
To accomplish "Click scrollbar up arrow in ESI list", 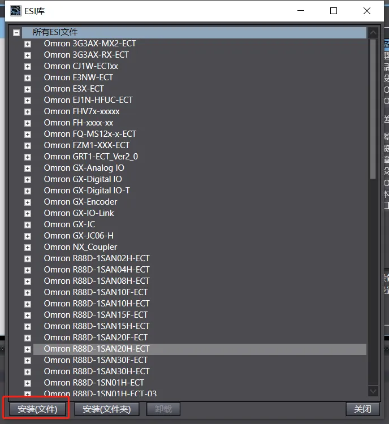I will click(373, 32).
